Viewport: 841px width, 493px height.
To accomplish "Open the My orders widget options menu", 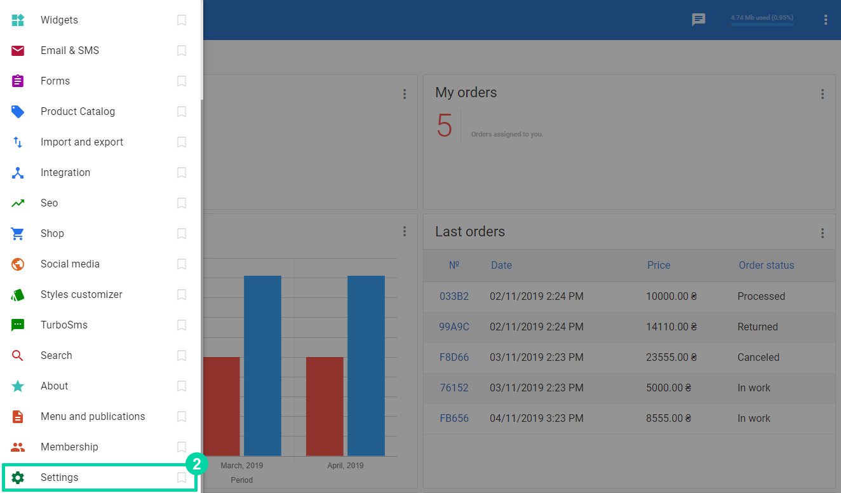I will tap(822, 94).
